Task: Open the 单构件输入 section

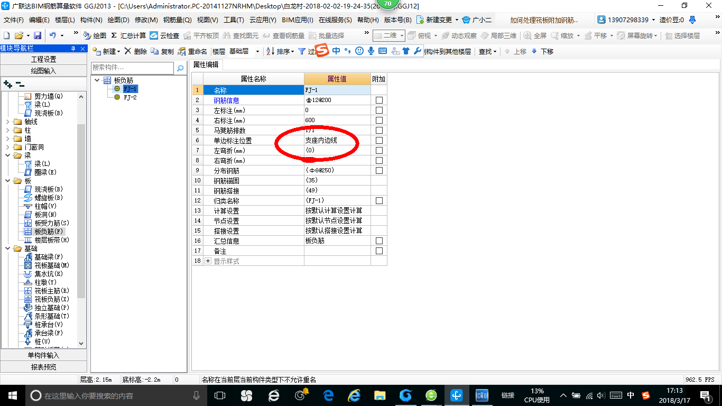Action: pos(43,355)
